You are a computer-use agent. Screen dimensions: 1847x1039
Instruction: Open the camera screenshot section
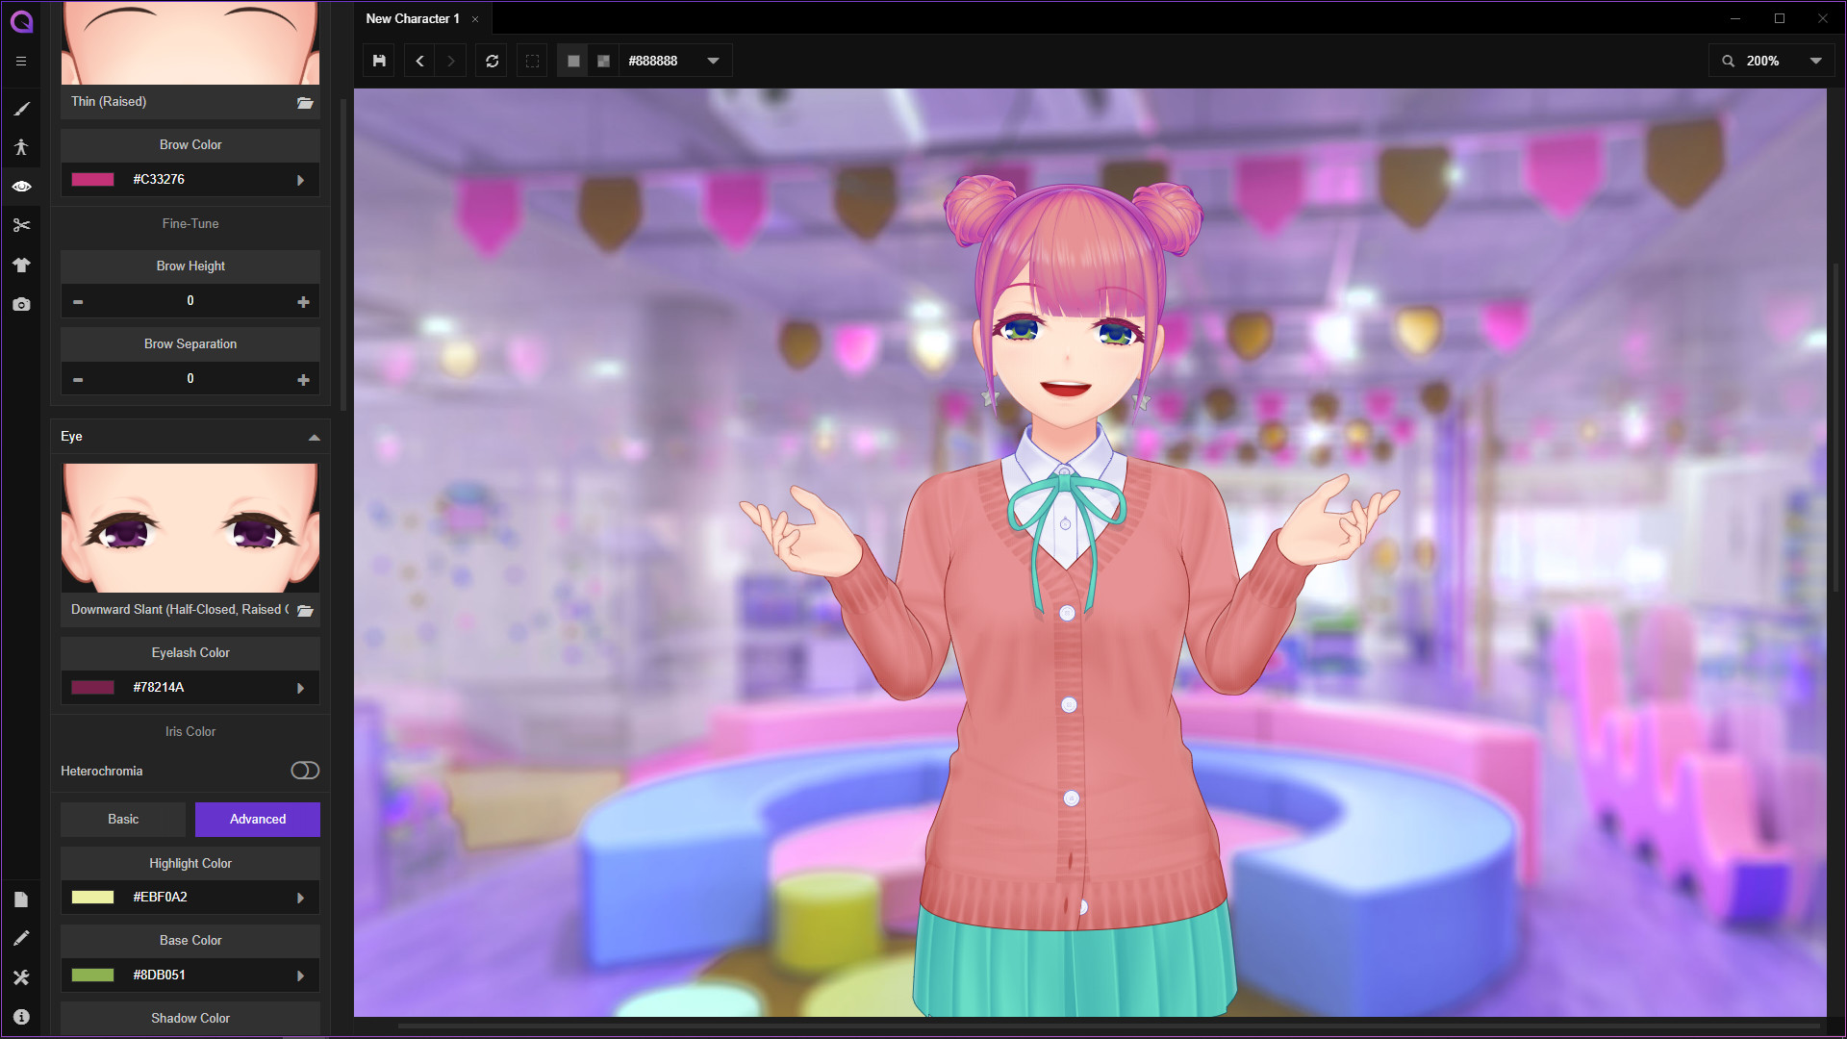[21, 304]
